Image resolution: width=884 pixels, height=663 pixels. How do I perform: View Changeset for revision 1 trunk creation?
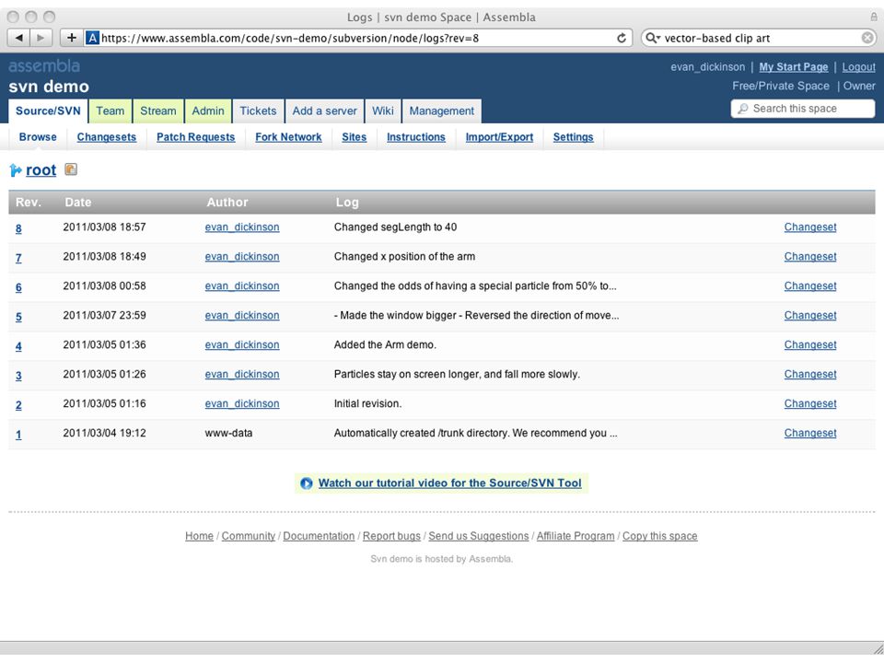tap(810, 433)
